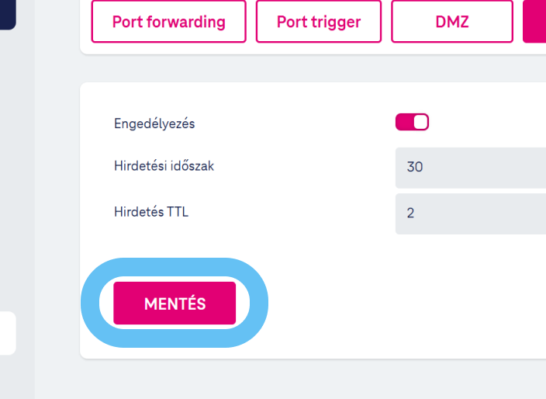Click the value 2 in the TTL field
Image resolution: width=546 pixels, height=399 pixels.
[410, 213]
